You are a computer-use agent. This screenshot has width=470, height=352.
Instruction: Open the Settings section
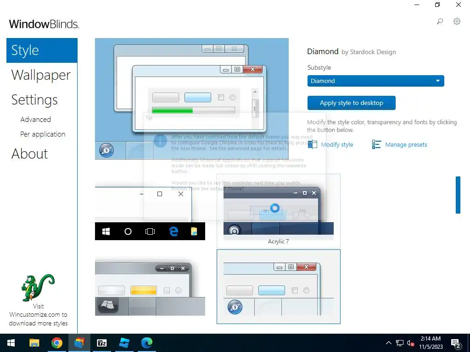click(34, 99)
